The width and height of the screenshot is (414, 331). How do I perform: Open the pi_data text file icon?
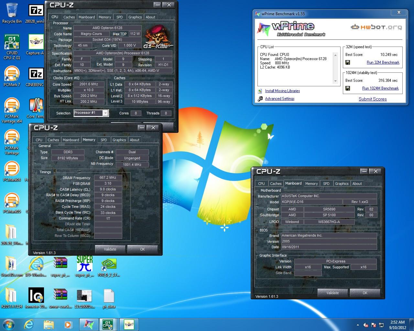109,298
